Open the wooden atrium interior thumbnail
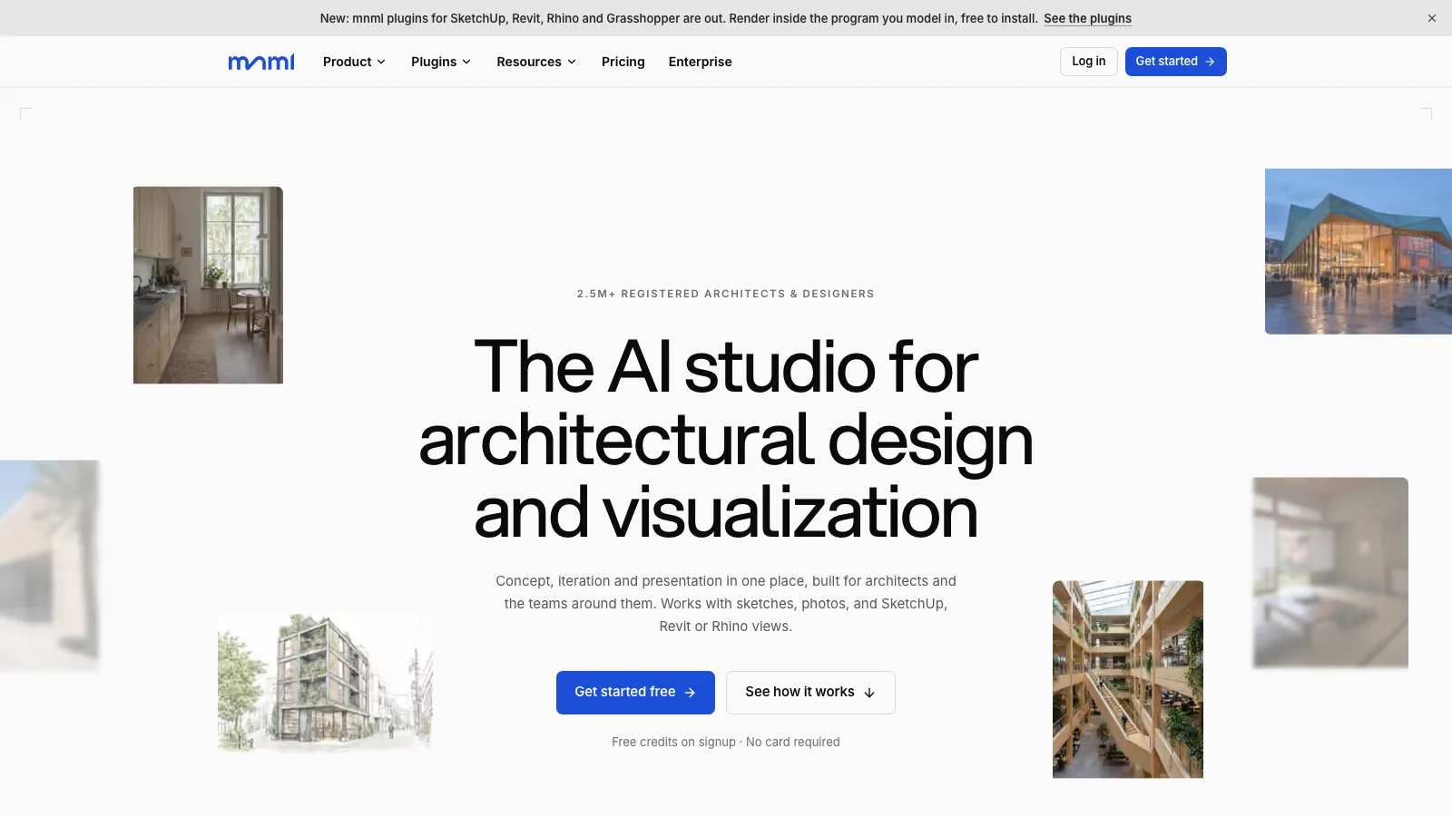The image size is (1452, 816). [1128, 679]
